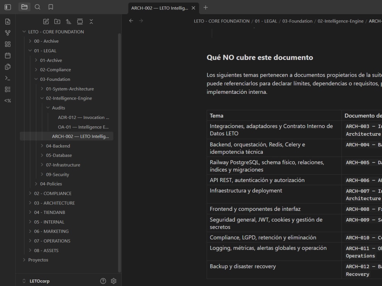Select the ARCH-002 — LETO Intellig... tab

[x=160, y=8]
